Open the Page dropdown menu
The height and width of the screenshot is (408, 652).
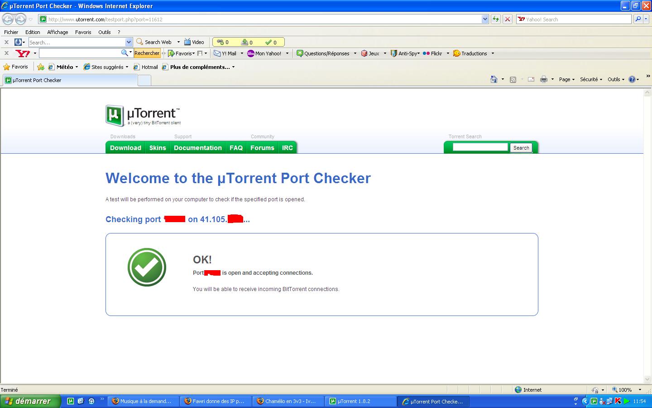point(566,79)
